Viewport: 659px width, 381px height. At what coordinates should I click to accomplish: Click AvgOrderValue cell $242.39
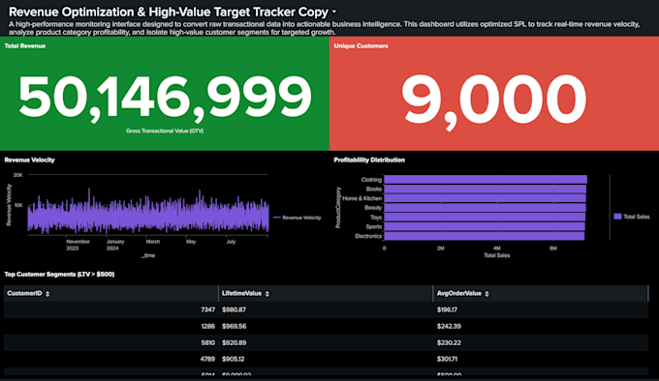(x=449, y=326)
